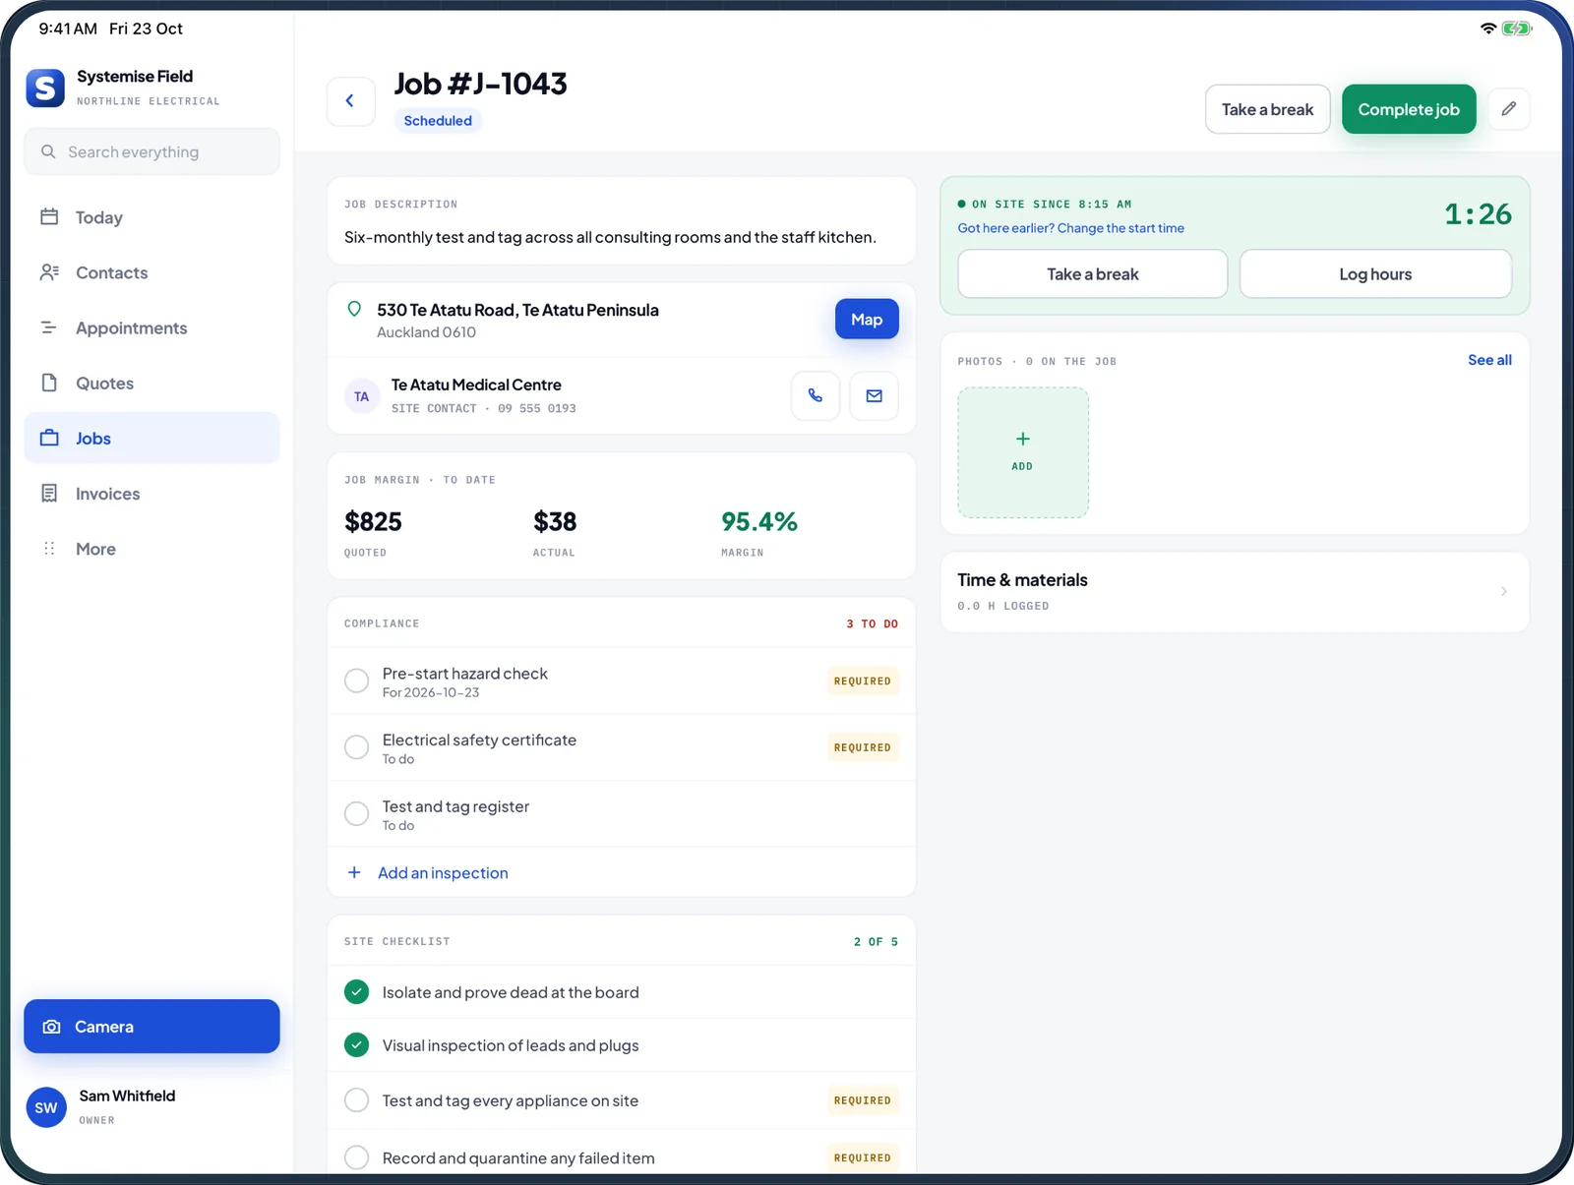Click the blue Camera button
This screenshot has height=1185, width=1574.
[151, 1027]
